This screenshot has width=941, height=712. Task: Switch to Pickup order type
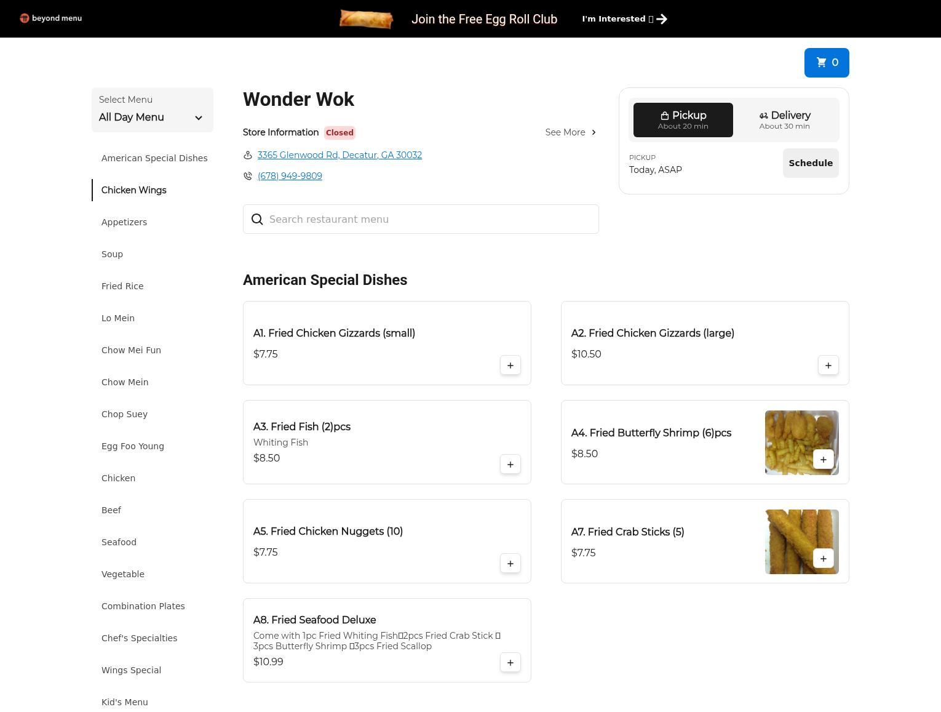pyautogui.click(x=683, y=120)
